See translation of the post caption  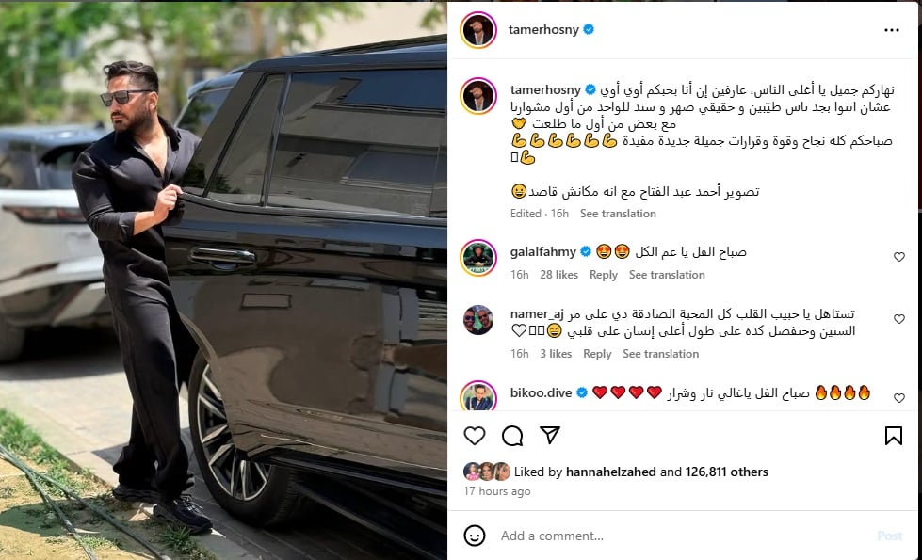(x=618, y=214)
